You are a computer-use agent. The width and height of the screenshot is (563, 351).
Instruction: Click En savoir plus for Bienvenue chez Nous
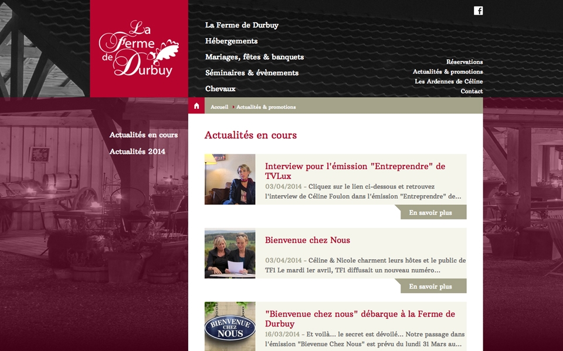click(430, 286)
